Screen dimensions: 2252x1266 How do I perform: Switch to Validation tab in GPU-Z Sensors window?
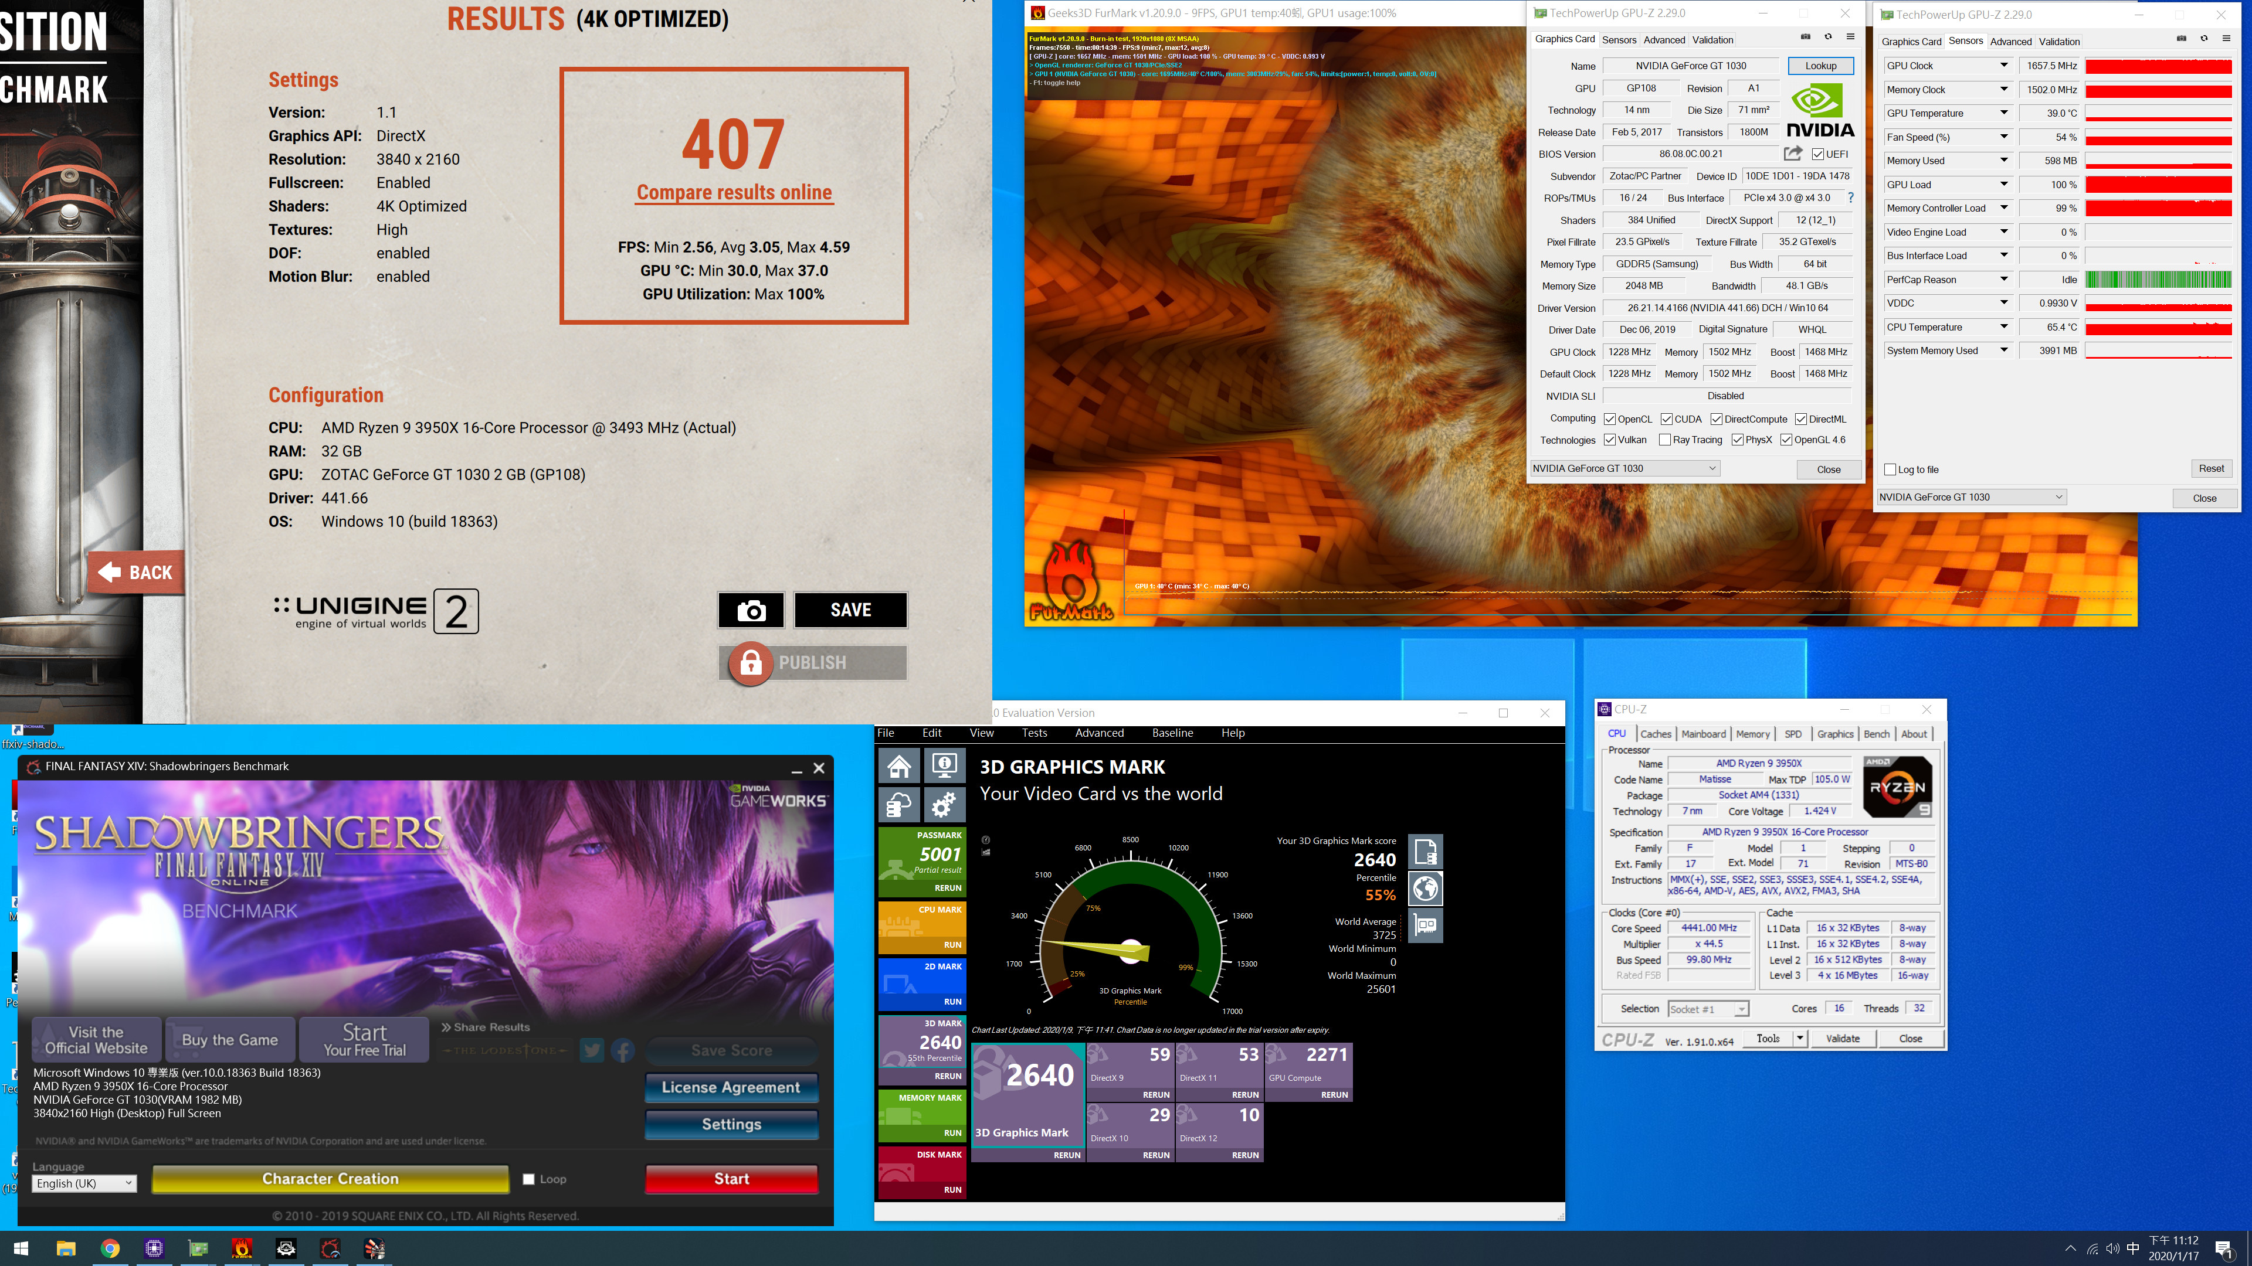pyautogui.click(x=2059, y=41)
